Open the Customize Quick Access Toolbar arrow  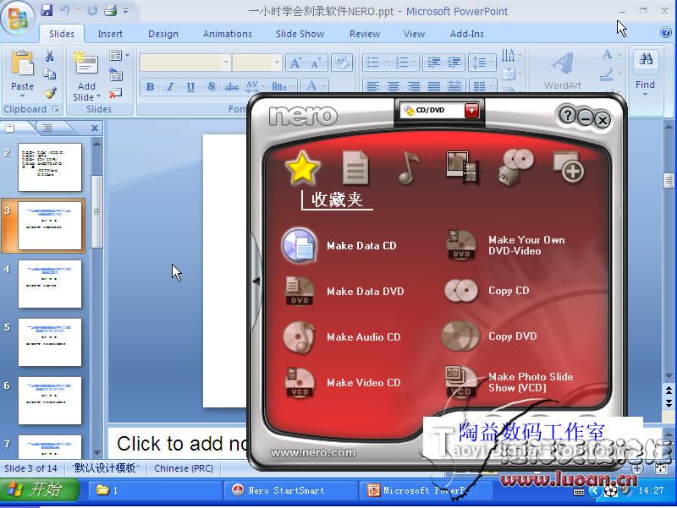125,11
